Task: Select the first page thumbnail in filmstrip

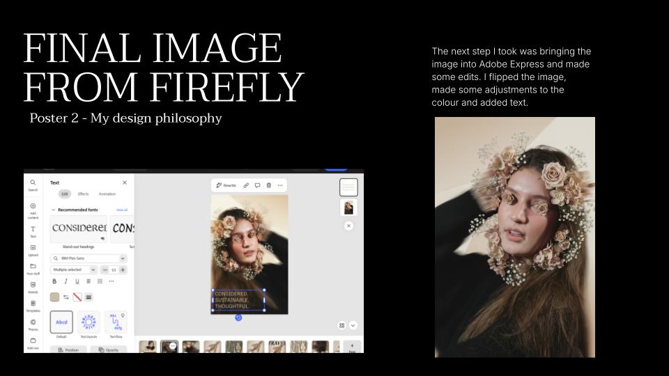Action: (148, 347)
